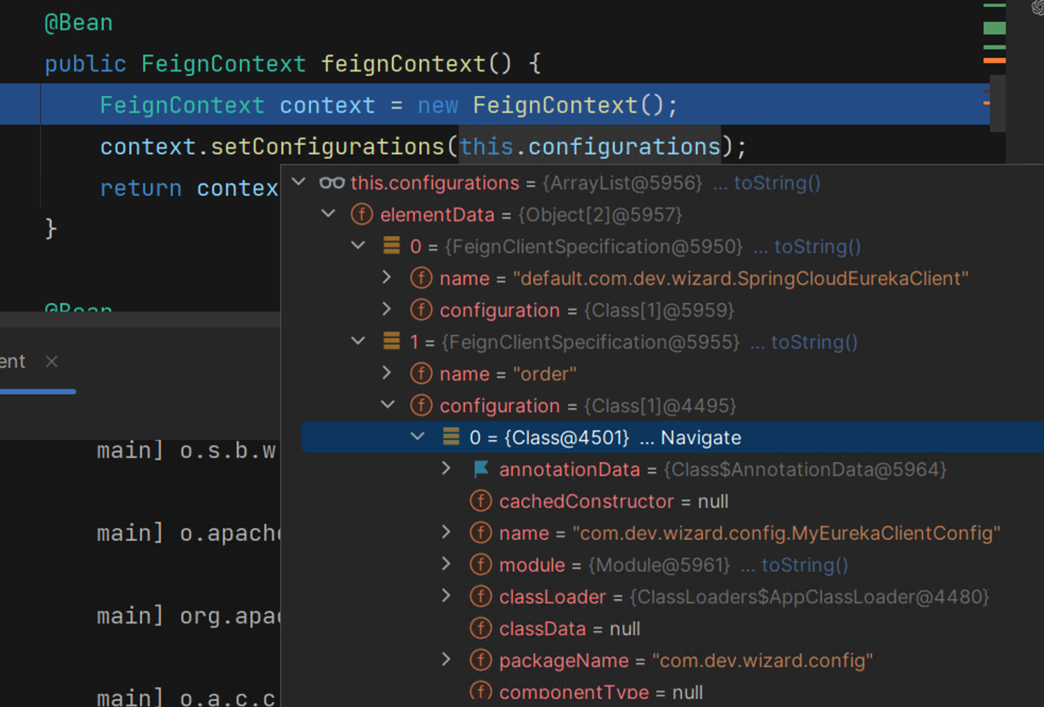Collapse the elementData node
Image resolution: width=1044 pixels, height=707 pixels.
328,214
